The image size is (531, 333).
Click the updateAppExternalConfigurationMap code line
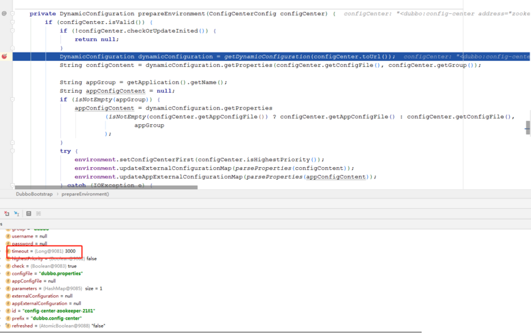click(x=226, y=176)
